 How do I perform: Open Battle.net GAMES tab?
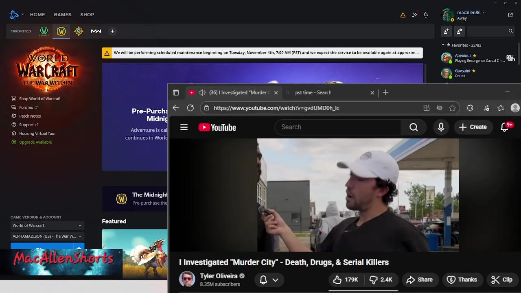(x=63, y=15)
